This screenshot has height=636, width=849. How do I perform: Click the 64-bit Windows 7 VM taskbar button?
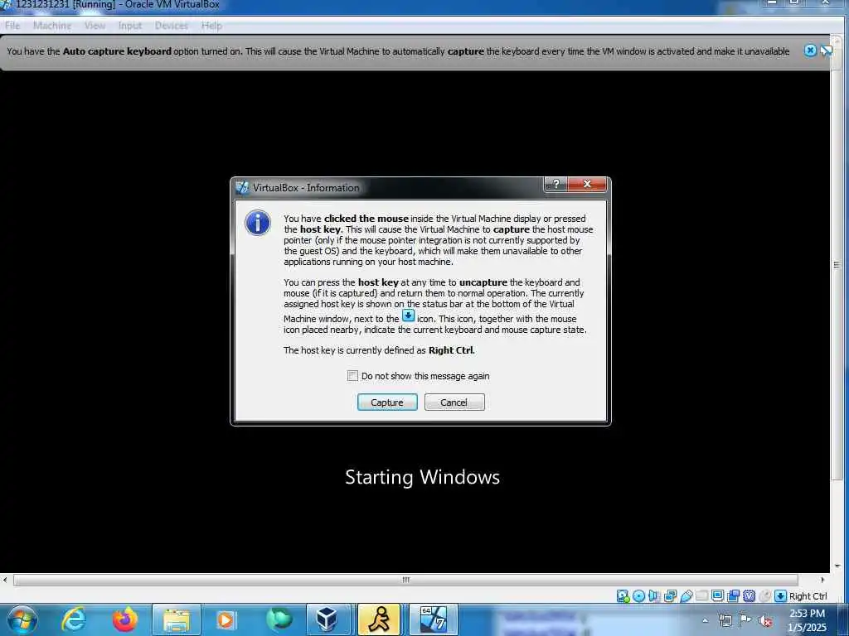pyautogui.click(x=433, y=619)
